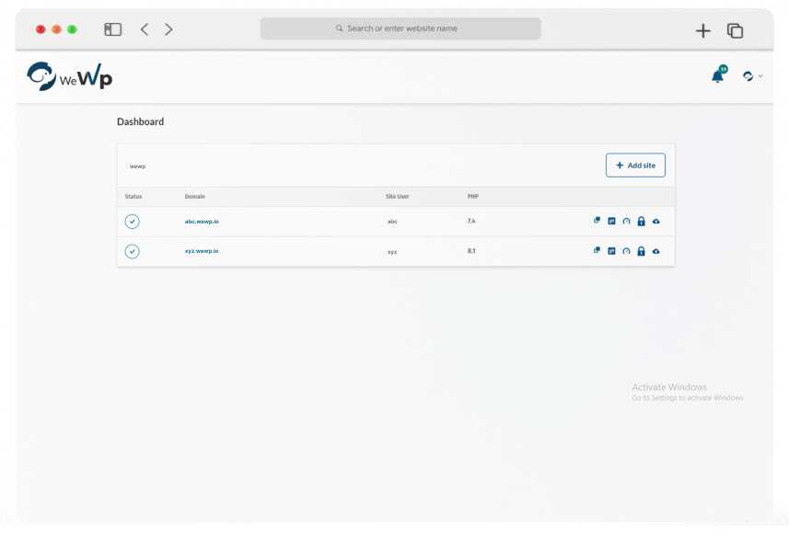The image size is (789, 536).
Task: Click the browser address search field
Action: (400, 29)
